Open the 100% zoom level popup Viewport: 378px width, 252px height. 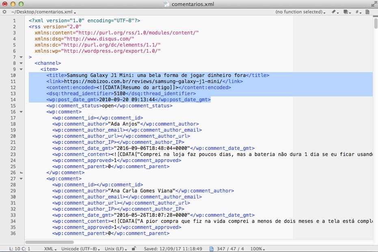tap(257, 249)
